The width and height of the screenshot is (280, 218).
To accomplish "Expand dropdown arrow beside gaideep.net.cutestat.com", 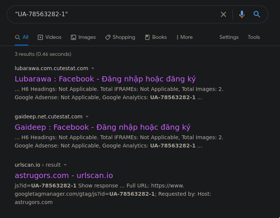I will click(x=87, y=117).
